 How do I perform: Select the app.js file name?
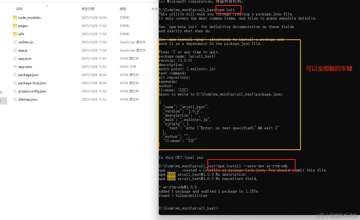point(23,50)
